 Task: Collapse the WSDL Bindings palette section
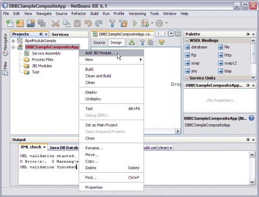tap(187, 40)
